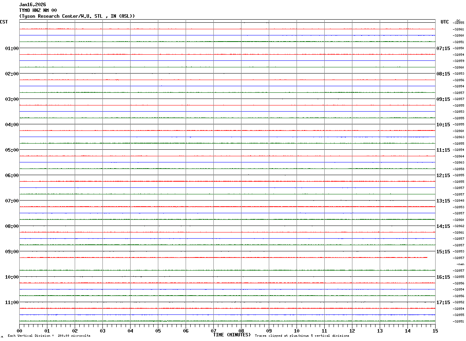Viewport: 466px width, 341px height.
Task: Click minute tick label 06 on x-axis
Action: point(186,331)
